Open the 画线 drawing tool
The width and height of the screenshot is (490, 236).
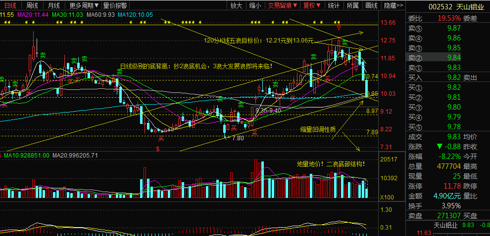pos(372,5)
